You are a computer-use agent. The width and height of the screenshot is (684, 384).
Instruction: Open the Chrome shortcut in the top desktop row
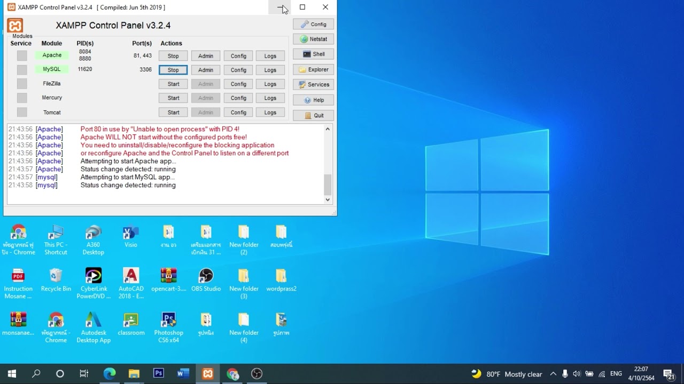18,240
